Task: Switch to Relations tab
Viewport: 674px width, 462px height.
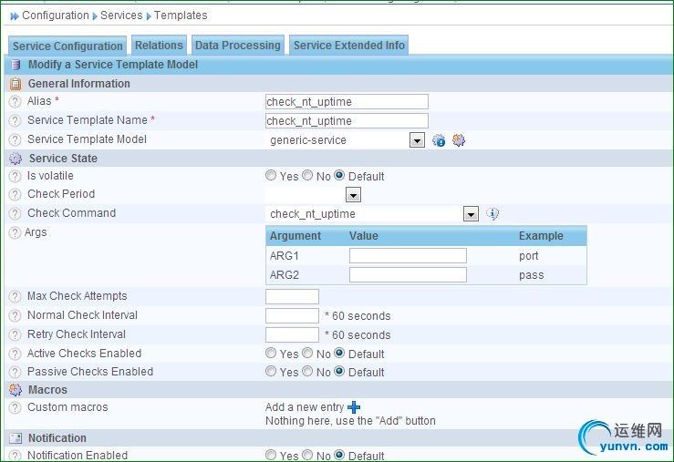Action: tap(159, 45)
